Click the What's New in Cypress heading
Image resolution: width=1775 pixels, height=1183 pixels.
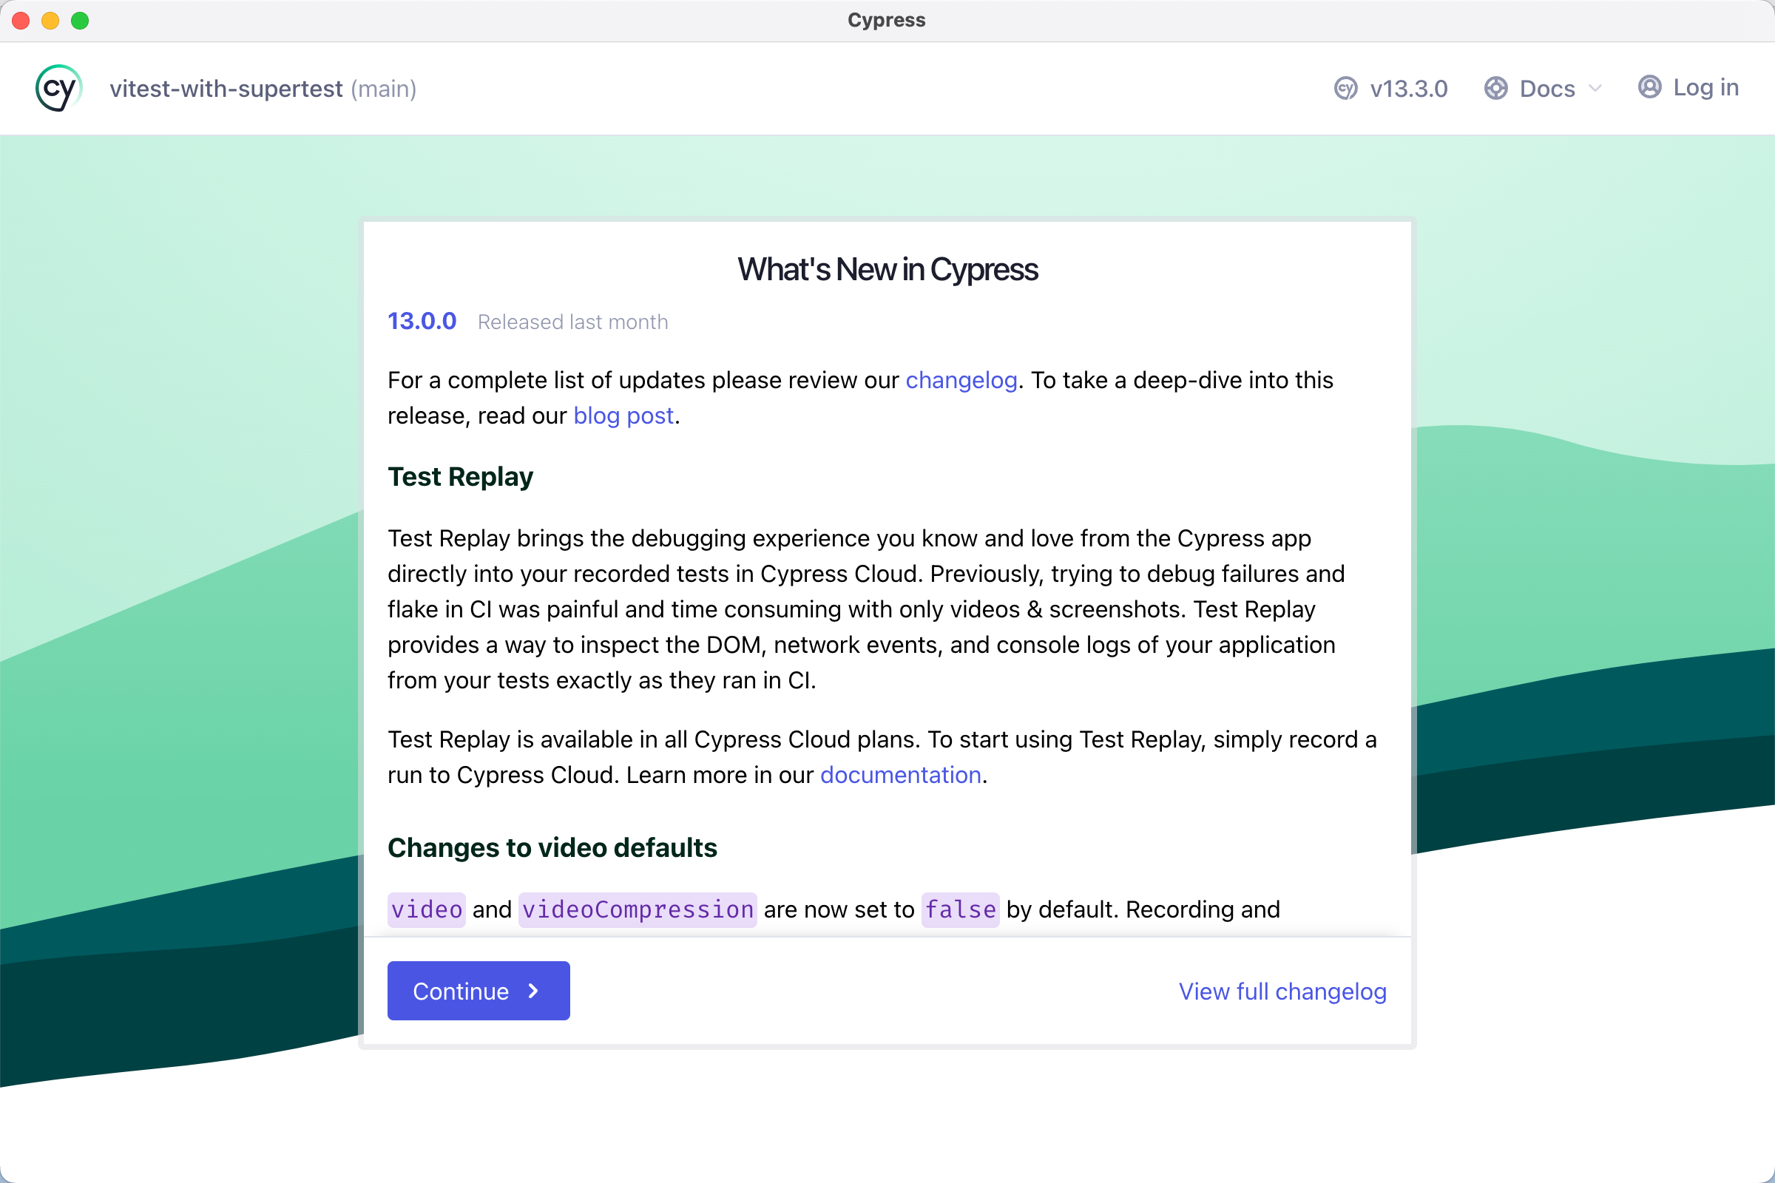pyautogui.click(x=887, y=269)
